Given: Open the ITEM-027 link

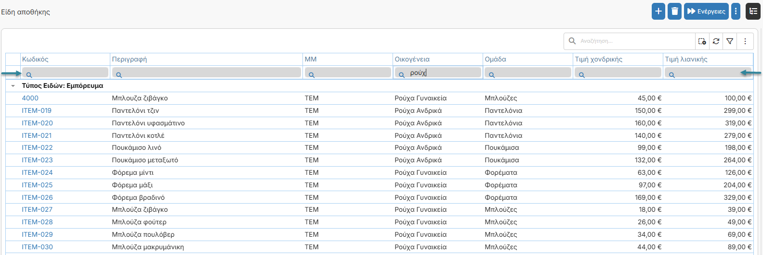Looking at the screenshot, I should point(37,209).
